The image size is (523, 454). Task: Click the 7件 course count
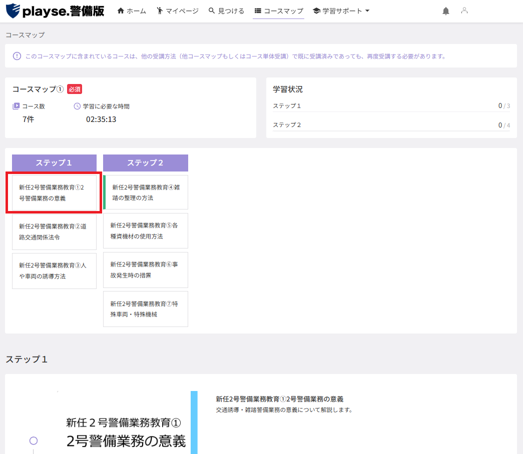pyautogui.click(x=29, y=119)
